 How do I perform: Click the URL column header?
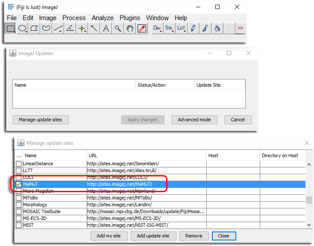tap(147, 155)
